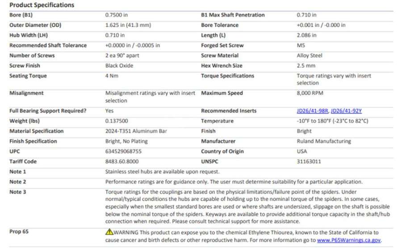Select the 1.625 in (41.3 mm) value
This screenshot has height=248, width=402.
[128, 25]
